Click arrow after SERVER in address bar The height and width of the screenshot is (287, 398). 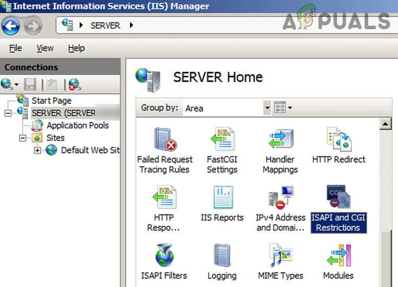click(x=132, y=25)
